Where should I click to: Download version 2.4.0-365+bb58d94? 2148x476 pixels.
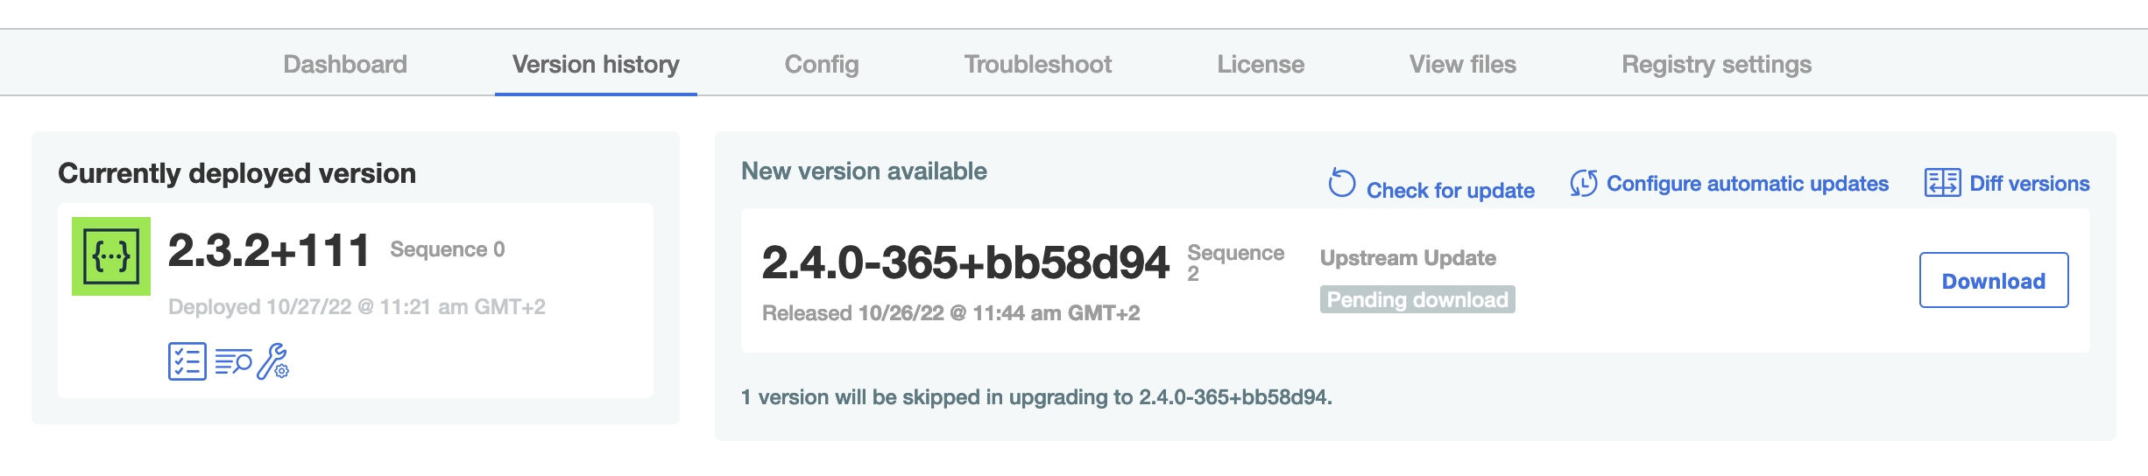click(1994, 281)
